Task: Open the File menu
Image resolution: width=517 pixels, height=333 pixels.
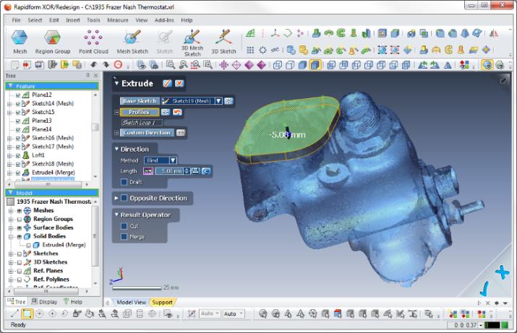Action: pos(16,20)
